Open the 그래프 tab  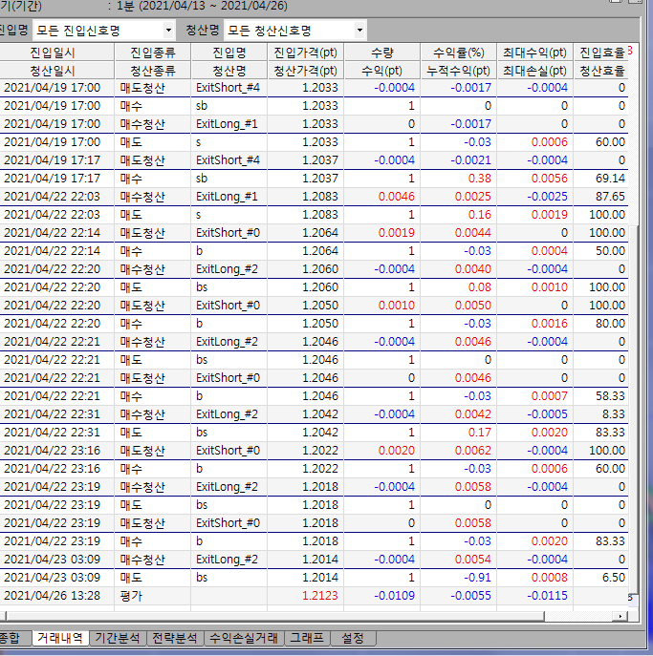(x=307, y=638)
